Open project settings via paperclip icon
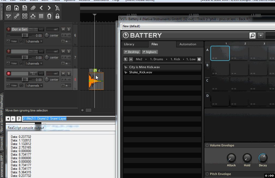 [33, 8]
